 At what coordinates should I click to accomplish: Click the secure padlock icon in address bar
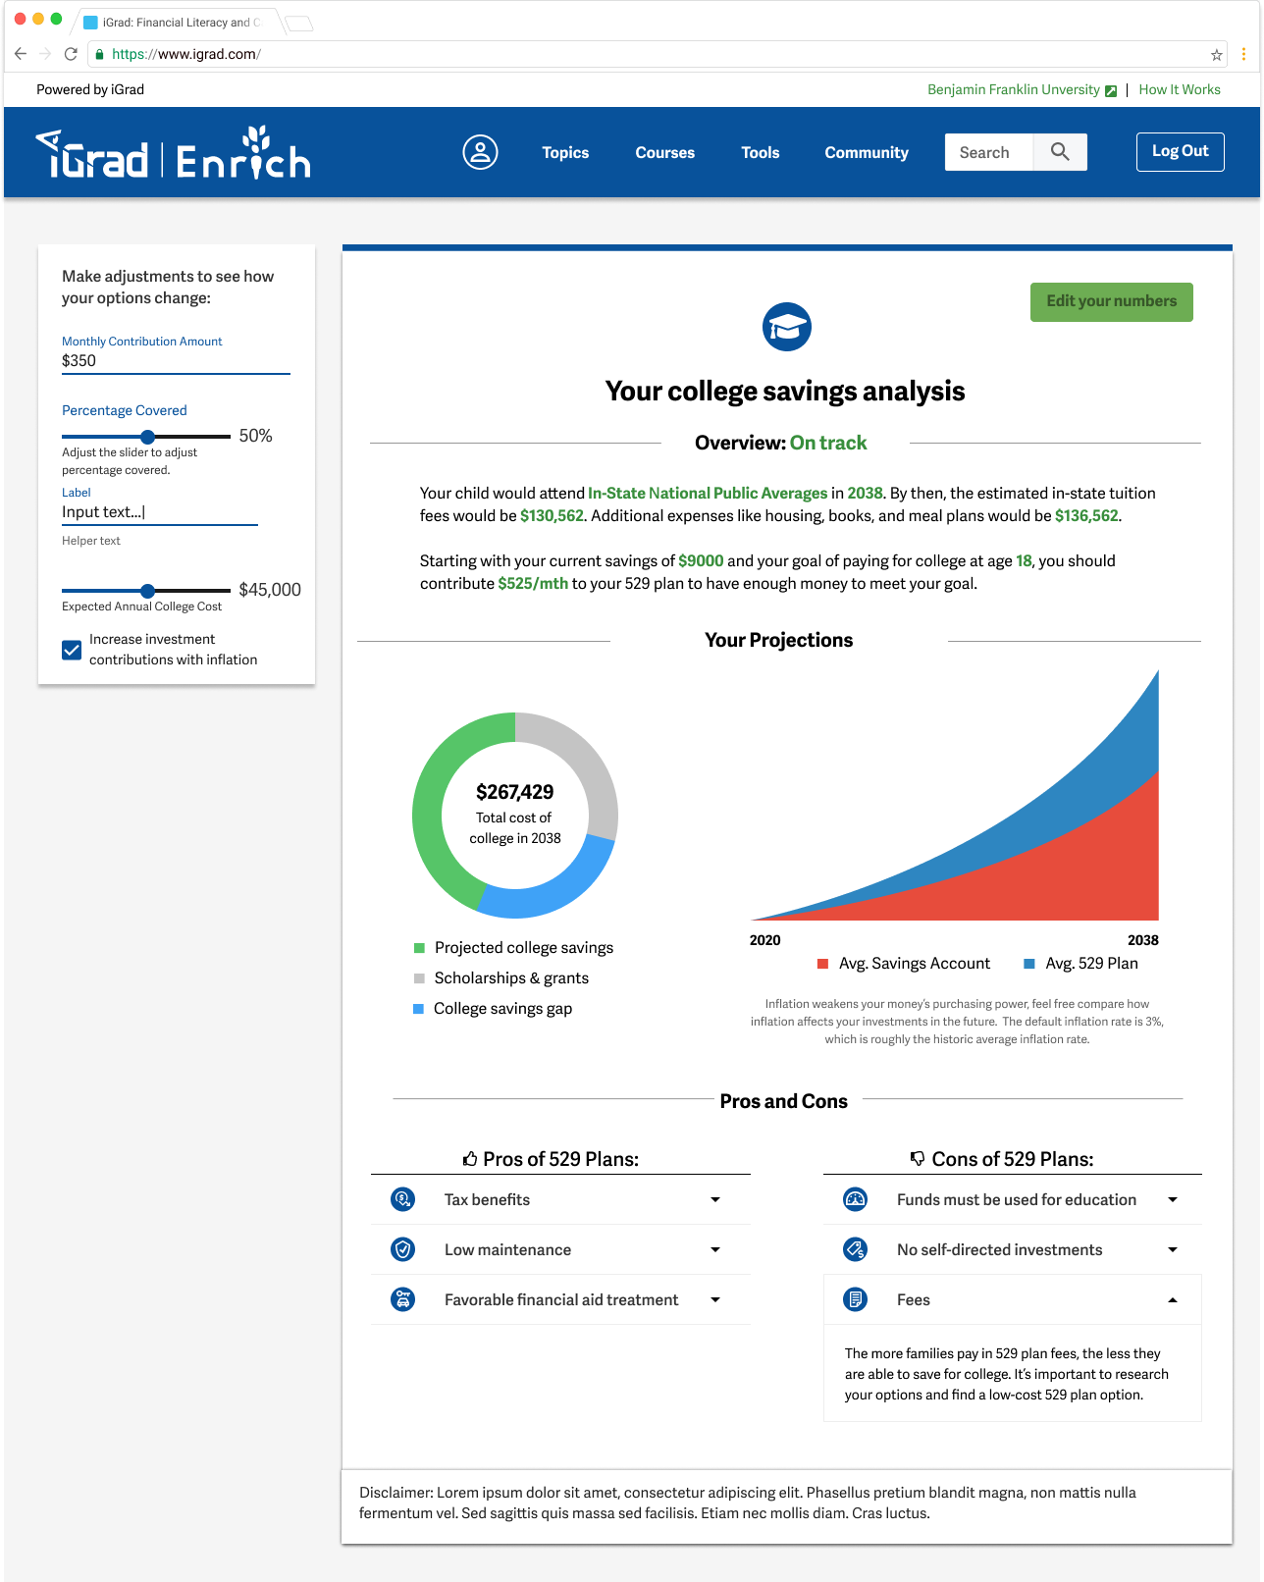[99, 55]
